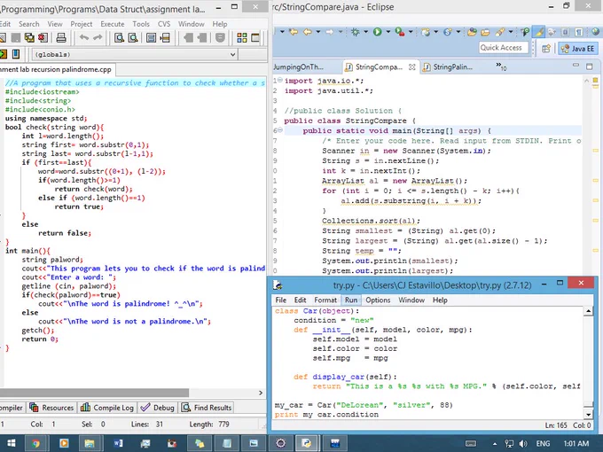Viewport: 603px width, 452px height.
Task: Click the Redo arrow in Dev-C++ toolbar
Action: click(x=98, y=37)
